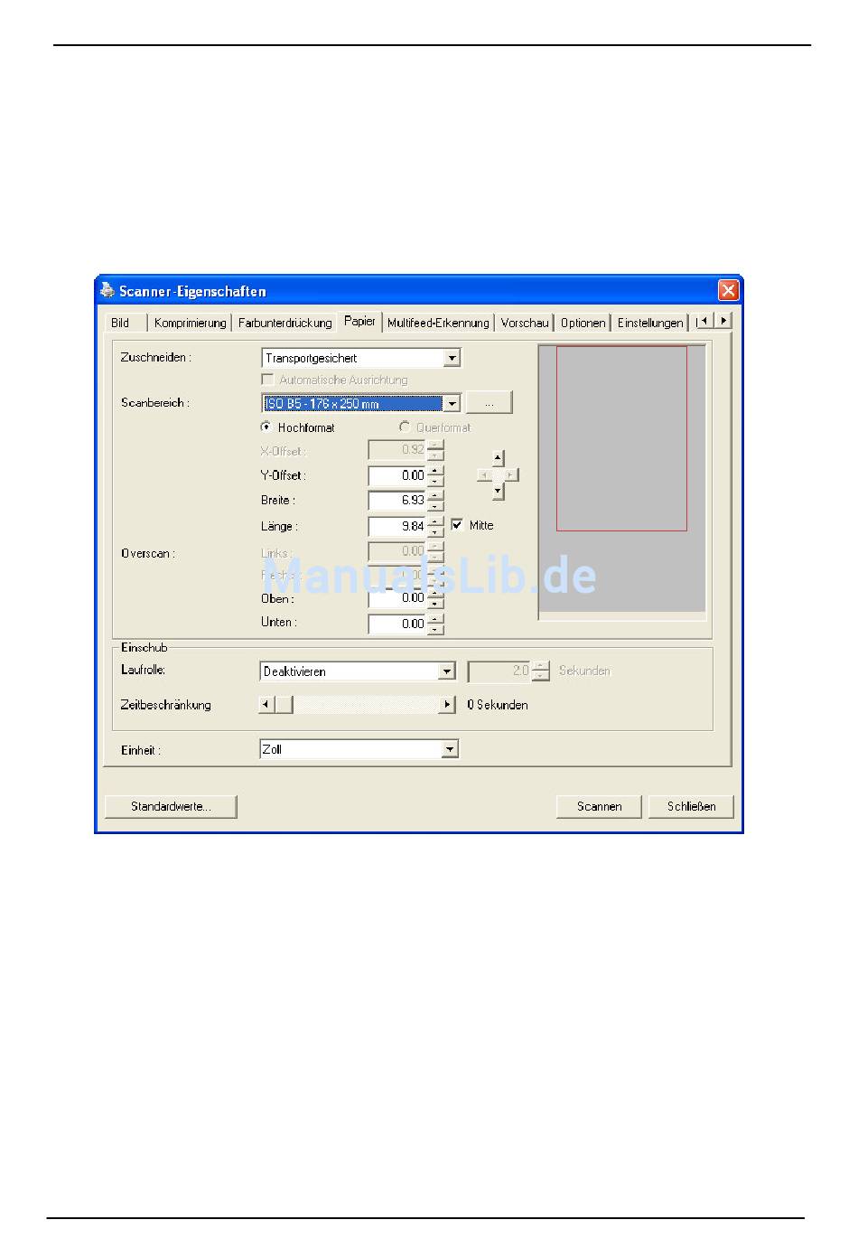Screen dimensions: 858x1248
Task: Click the Zeitbeschränkung slider thumb
Action: [284, 704]
